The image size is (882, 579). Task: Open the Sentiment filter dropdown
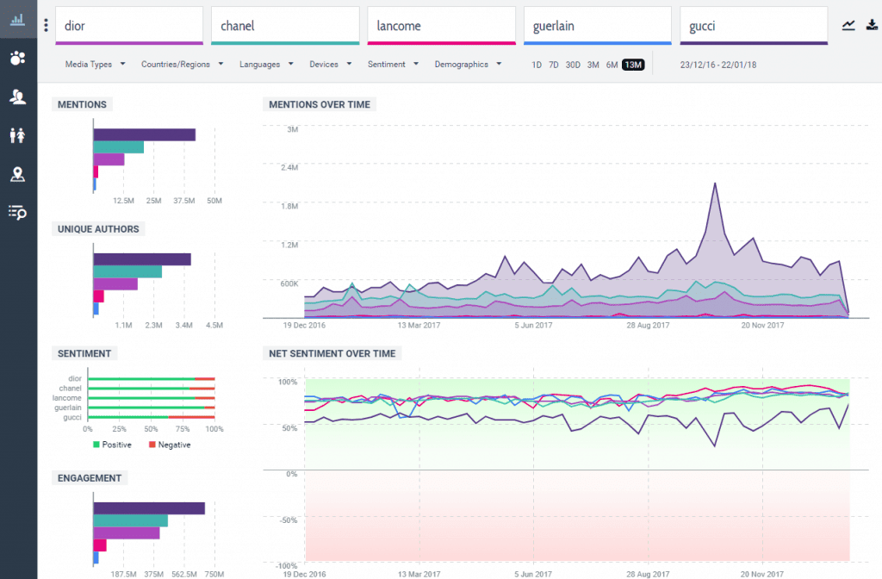[x=393, y=64]
